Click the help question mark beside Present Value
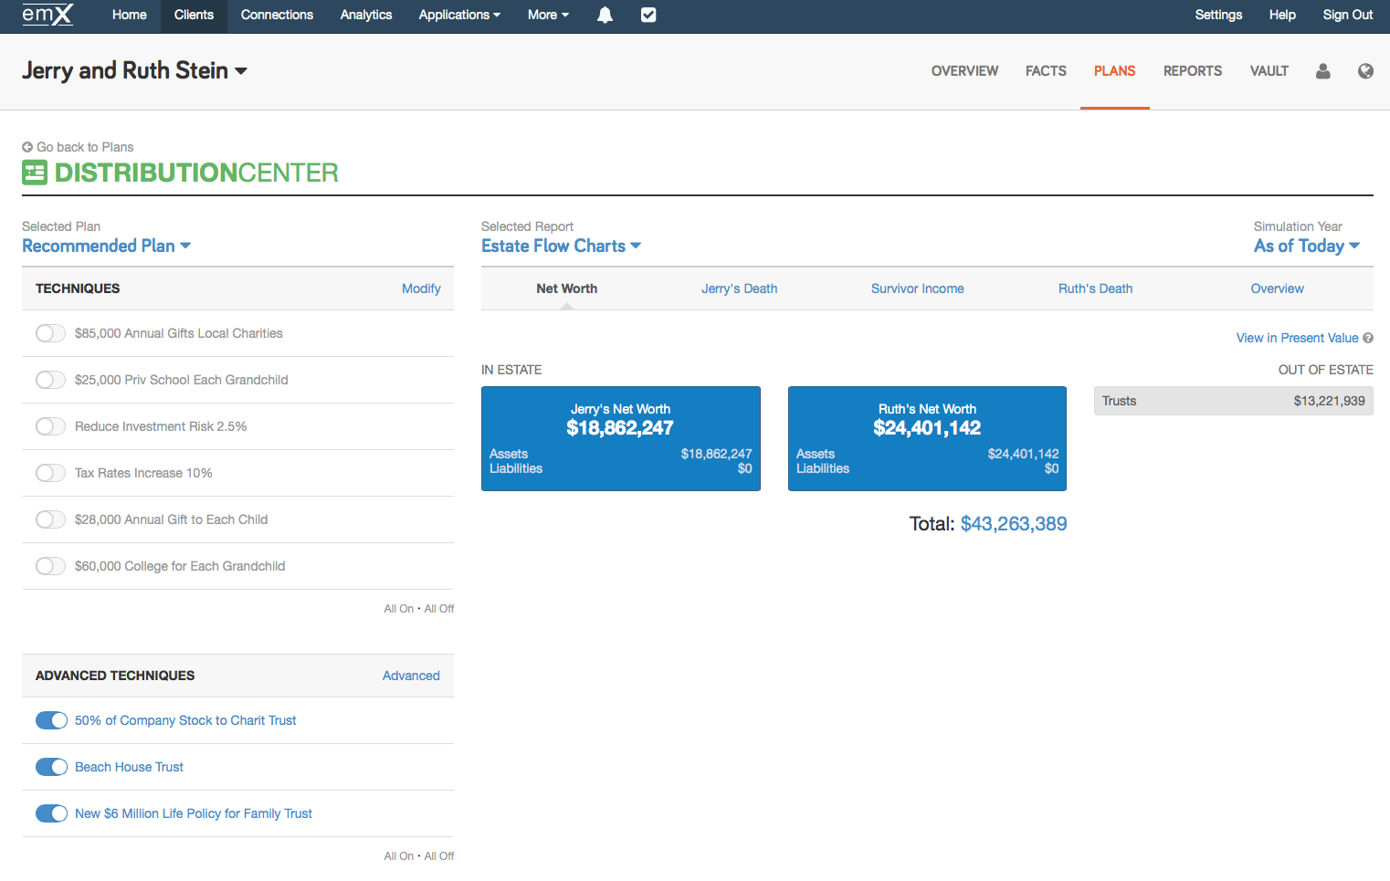This screenshot has width=1390, height=881. click(x=1368, y=338)
